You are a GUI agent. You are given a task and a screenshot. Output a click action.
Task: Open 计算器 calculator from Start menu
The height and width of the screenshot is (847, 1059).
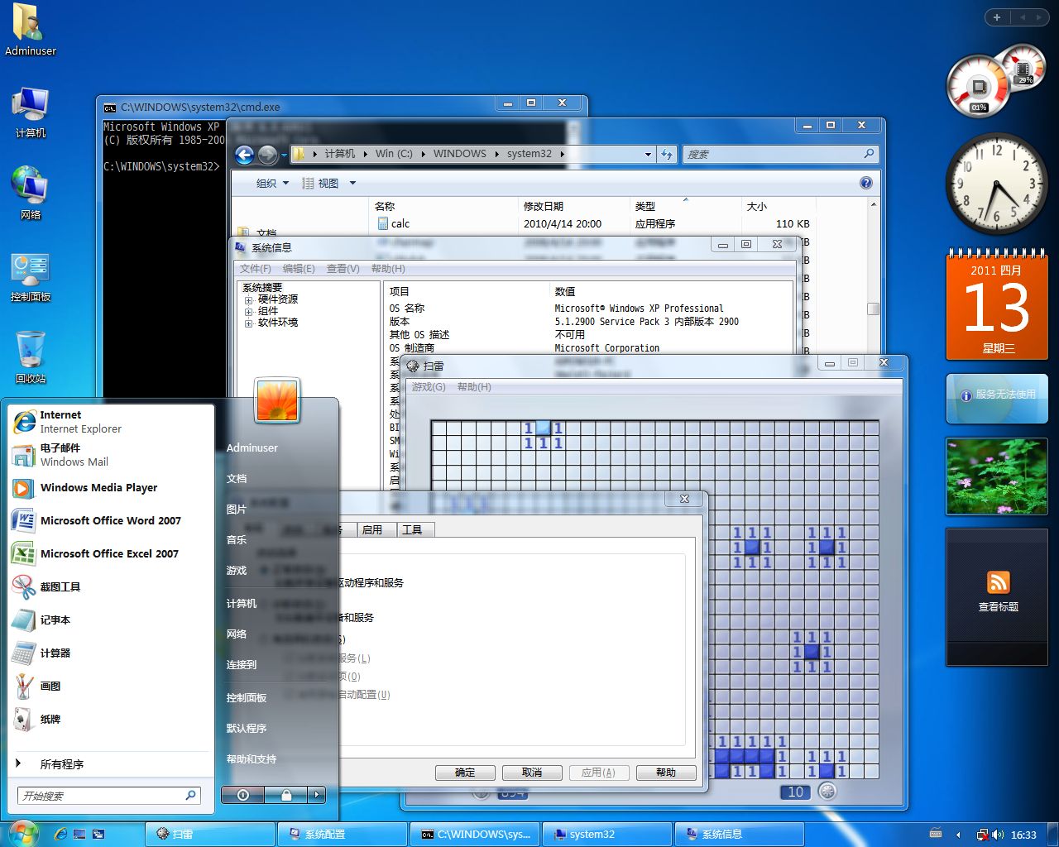point(112,653)
